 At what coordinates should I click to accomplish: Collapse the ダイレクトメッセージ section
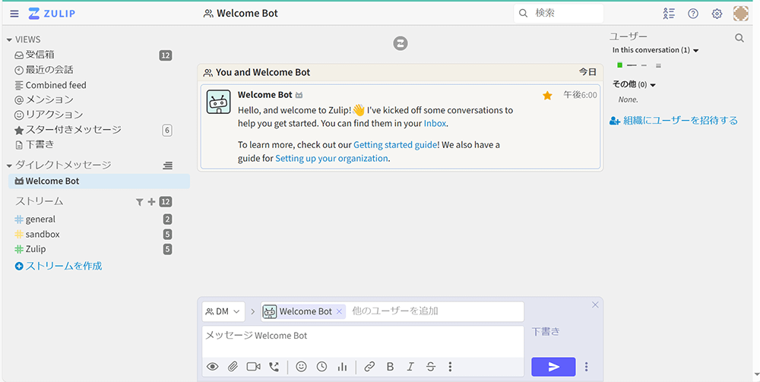coord(9,166)
